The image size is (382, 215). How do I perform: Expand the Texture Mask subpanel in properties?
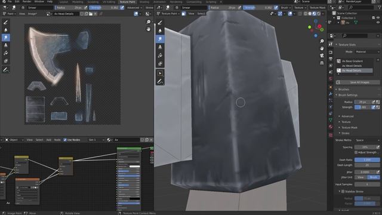[349, 127]
